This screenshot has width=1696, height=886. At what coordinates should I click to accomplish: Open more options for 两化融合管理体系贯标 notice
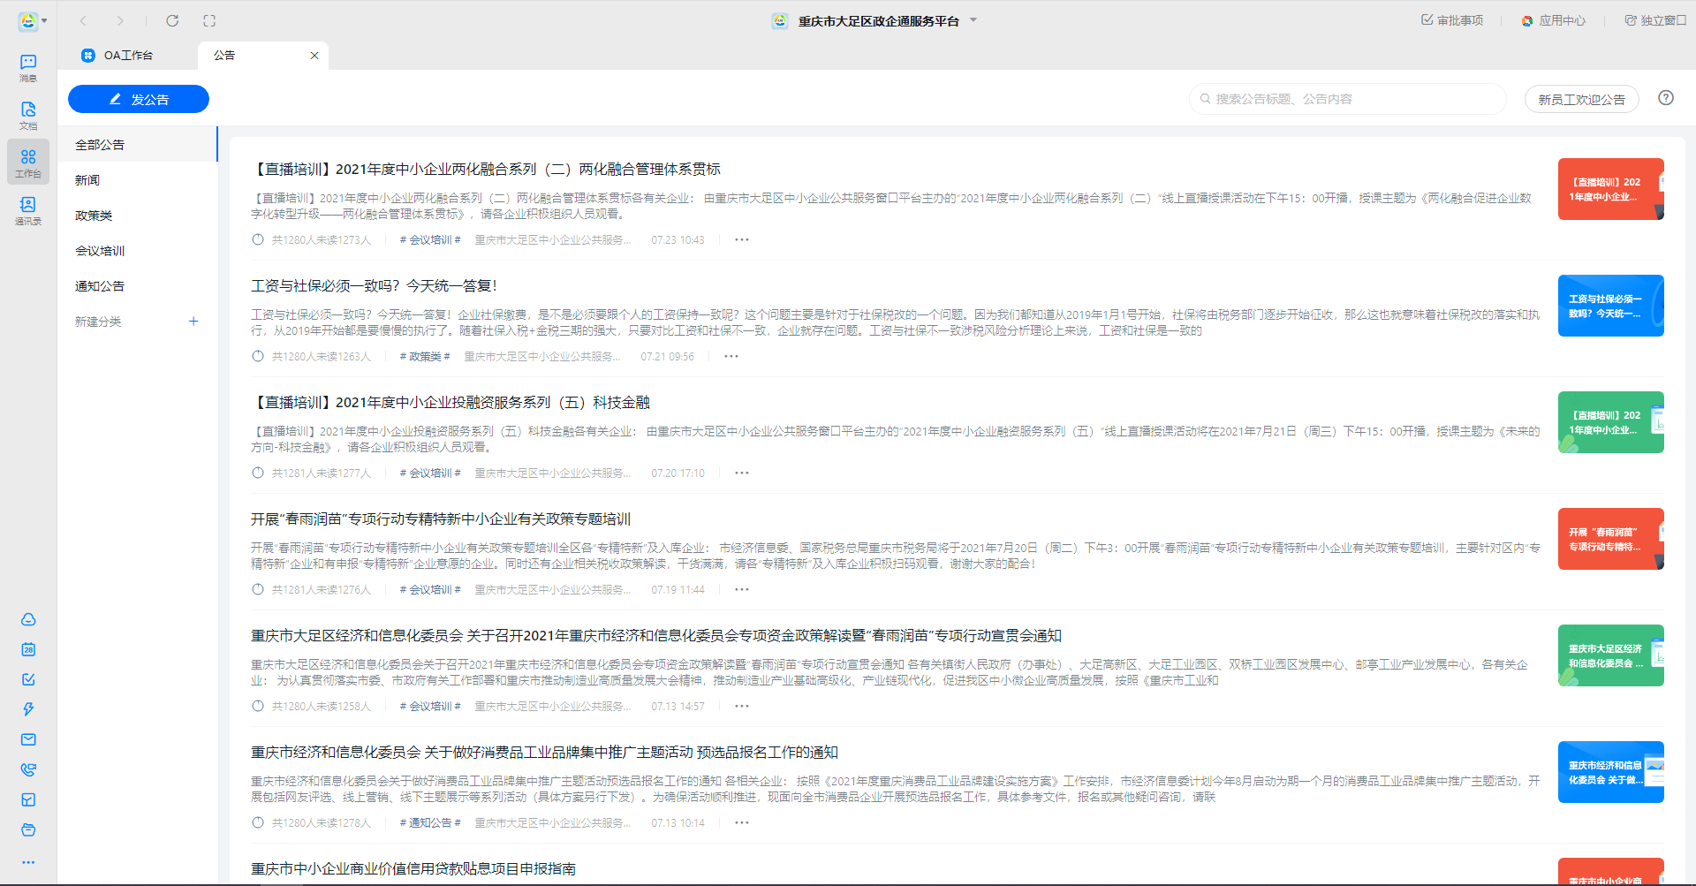[742, 239]
